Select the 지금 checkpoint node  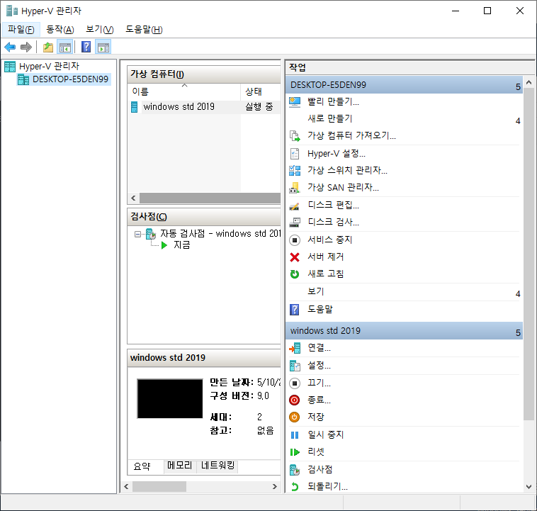(181, 245)
